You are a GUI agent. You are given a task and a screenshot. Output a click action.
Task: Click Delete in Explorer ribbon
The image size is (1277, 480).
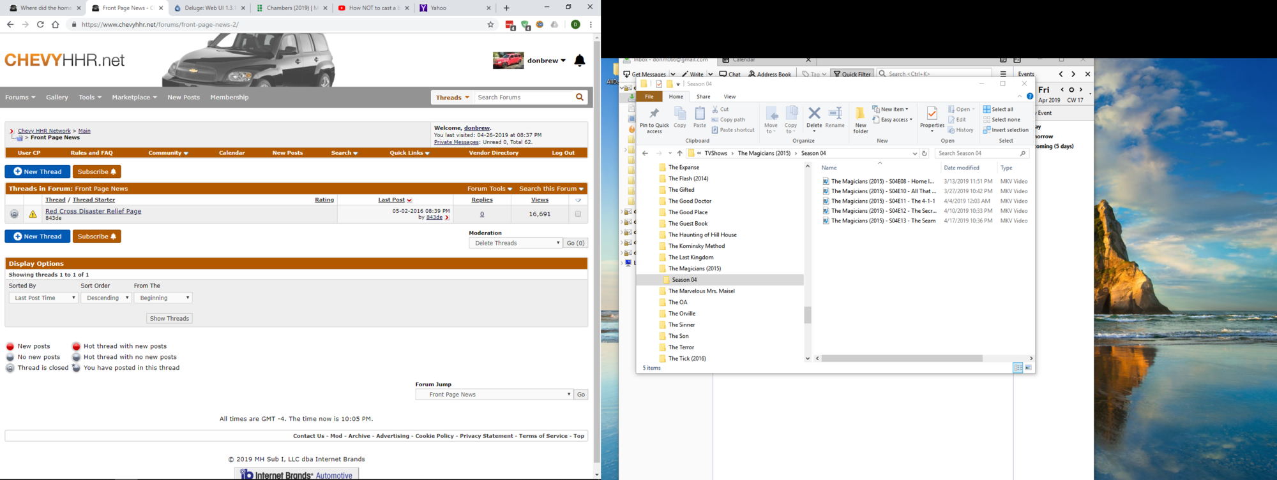pyautogui.click(x=814, y=117)
